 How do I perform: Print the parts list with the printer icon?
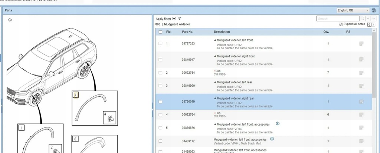click(x=374, y=10)
